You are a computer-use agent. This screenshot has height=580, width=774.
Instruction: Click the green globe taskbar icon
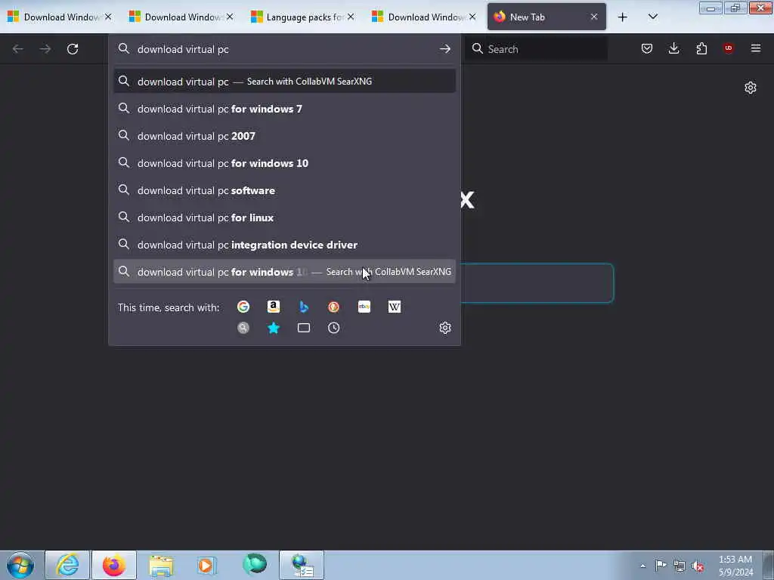[x=255, y=565]
